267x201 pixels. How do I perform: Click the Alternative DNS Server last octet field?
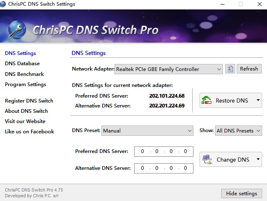click(185, 168)
